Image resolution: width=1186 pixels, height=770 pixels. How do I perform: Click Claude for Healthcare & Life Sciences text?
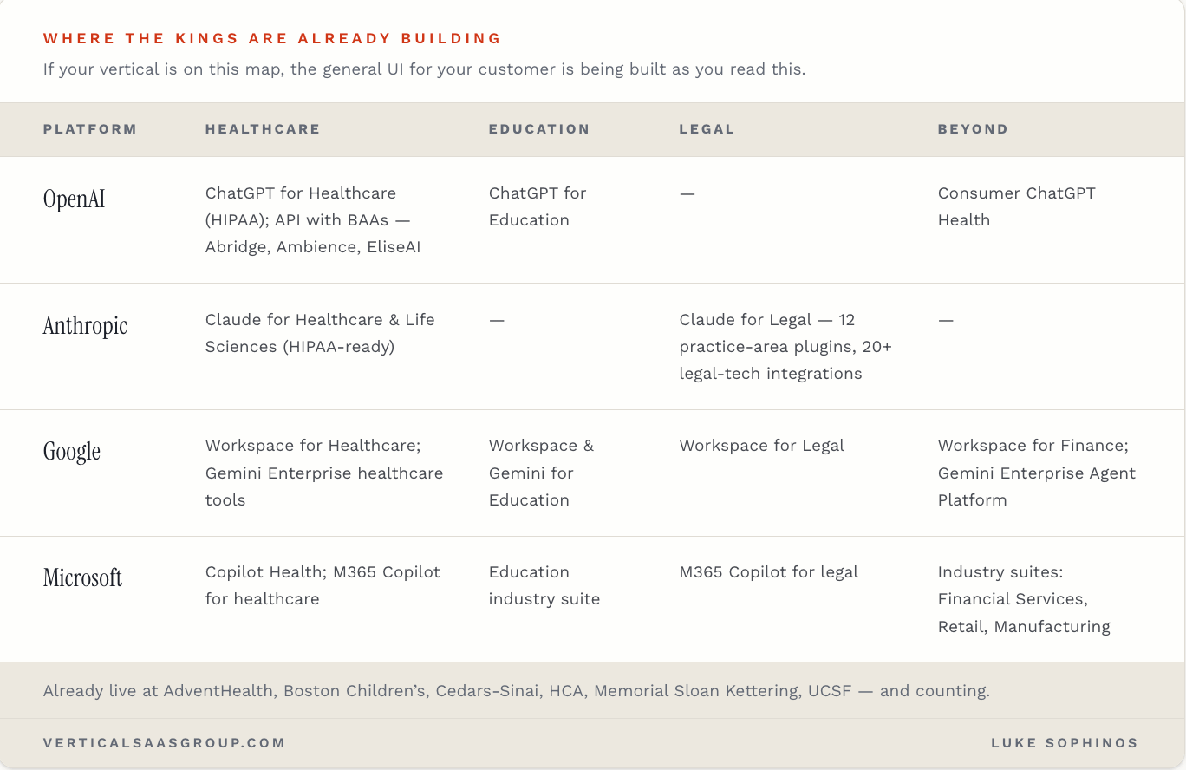[x=320, y=333]
